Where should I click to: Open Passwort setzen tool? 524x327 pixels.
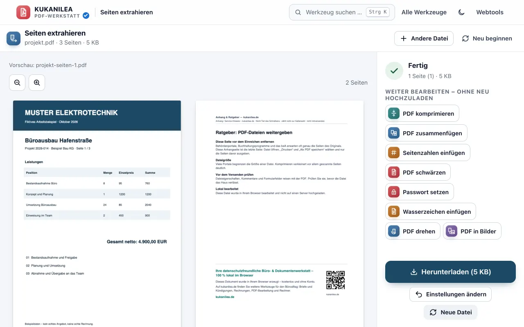coord(420,192)
